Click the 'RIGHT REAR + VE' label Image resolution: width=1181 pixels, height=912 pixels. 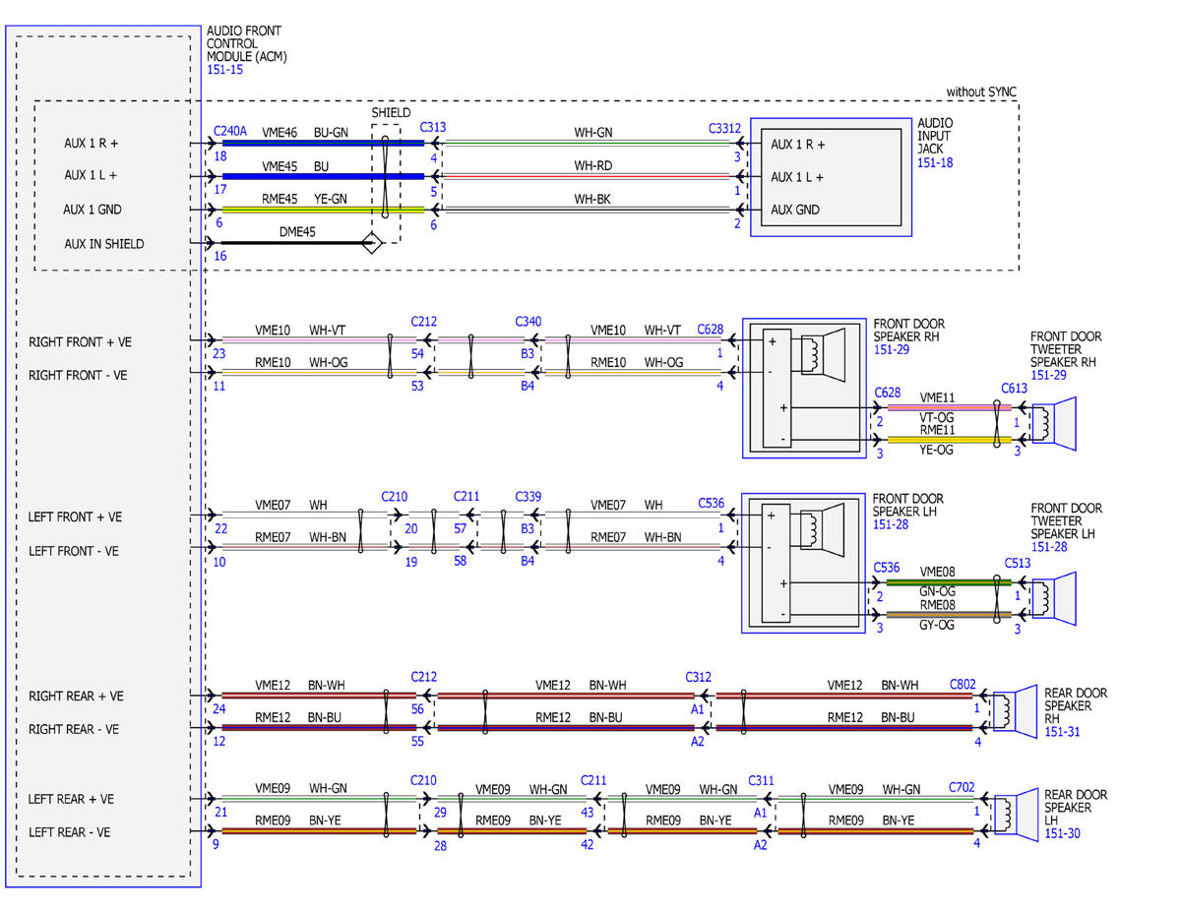76,697
